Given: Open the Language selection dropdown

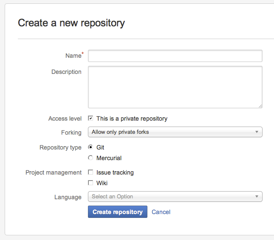Looking at the screenshot, I should point(175,197).
